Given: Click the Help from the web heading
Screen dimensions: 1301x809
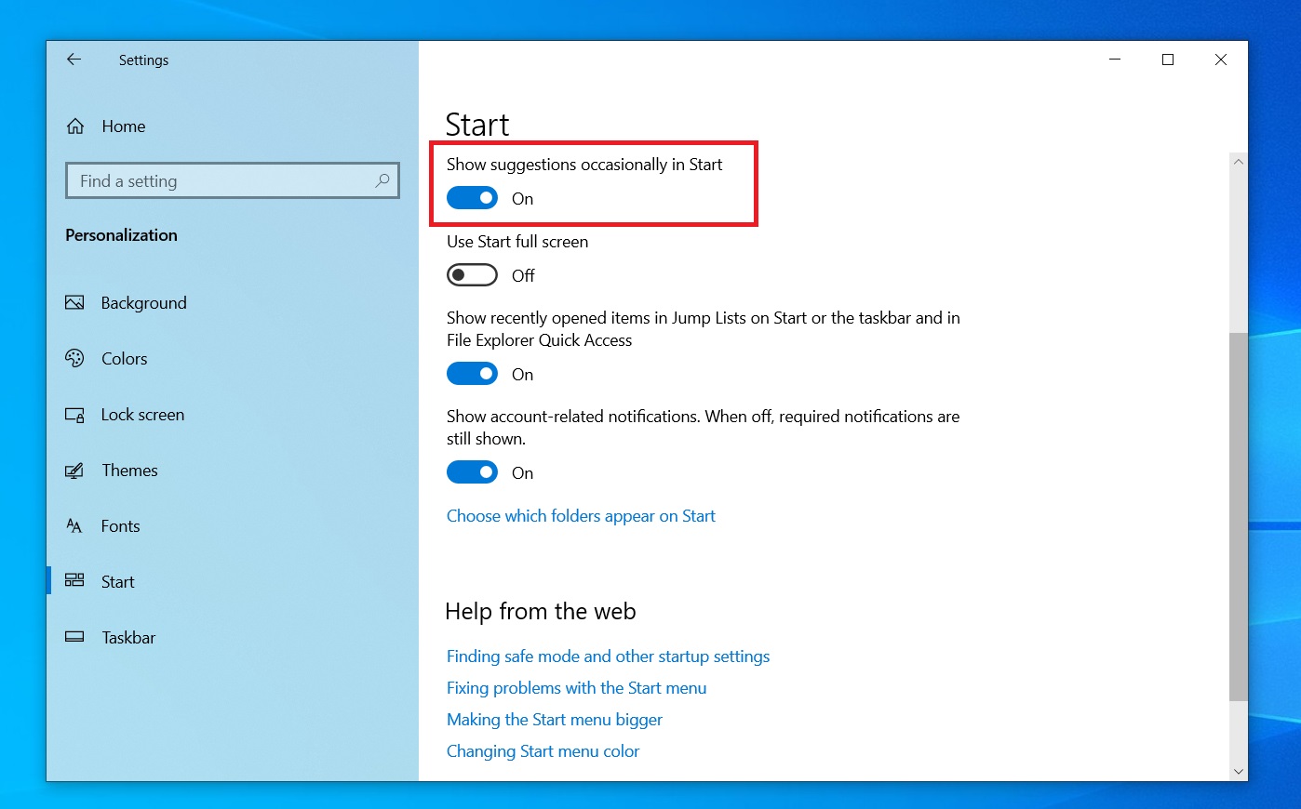Looking at the screenshot, I should (541, 611).
